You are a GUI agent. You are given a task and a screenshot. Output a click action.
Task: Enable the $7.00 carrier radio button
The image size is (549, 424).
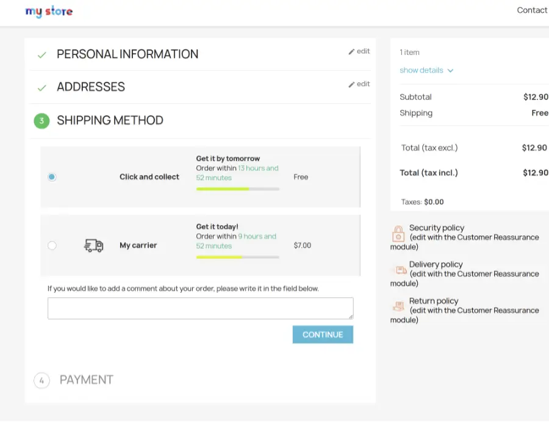tap(52, 245)
